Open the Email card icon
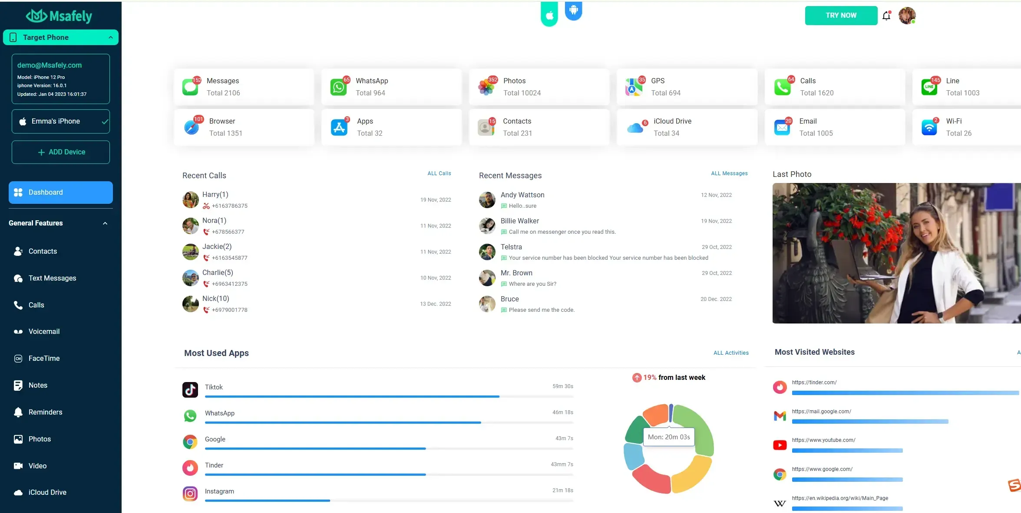This screenshot has height=513, width=1021. coord(782,127)
